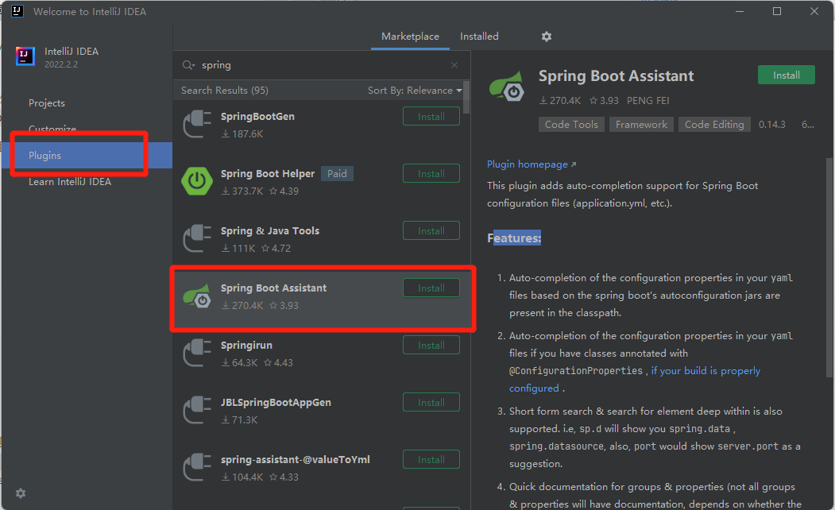Viewport: 835px width, 510px height.
Task: Install Spring & Java Tools
Action: point(431,231)
